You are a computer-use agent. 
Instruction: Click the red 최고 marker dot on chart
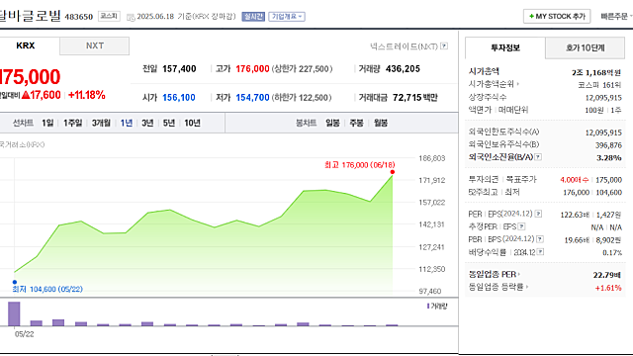tap(393, 172)
